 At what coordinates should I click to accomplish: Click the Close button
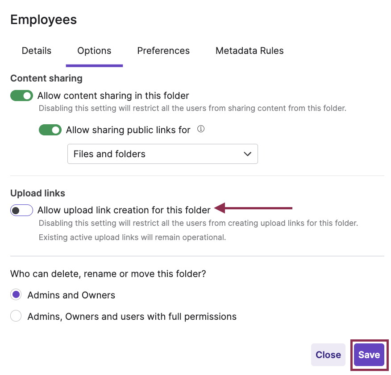point(328,355)
